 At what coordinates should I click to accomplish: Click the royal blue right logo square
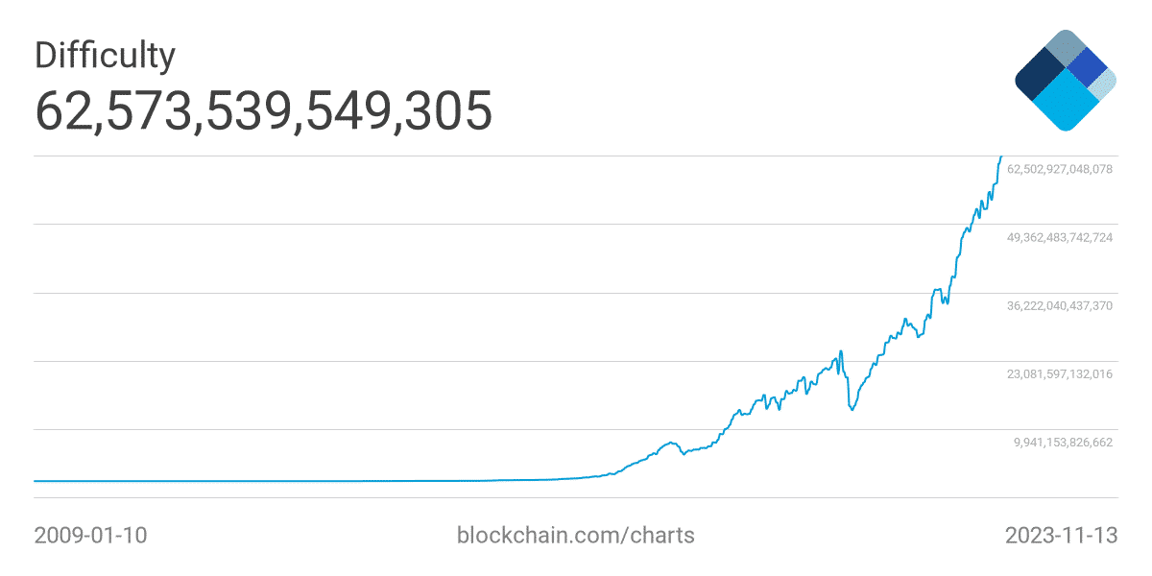pyautogui.click(x=1088, y=66)
